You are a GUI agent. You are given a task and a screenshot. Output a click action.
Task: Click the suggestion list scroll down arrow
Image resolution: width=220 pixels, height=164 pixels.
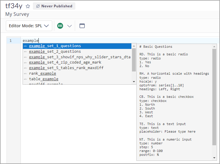pyautogui.click(x=134, y=82)
